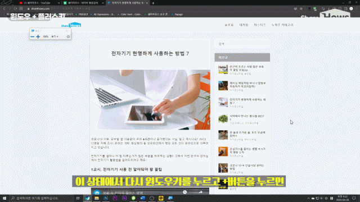The width and height of the screenshot is (360, 202).
Task: Open the Magnifier views dropdown
Action: [x=55, y=36]
